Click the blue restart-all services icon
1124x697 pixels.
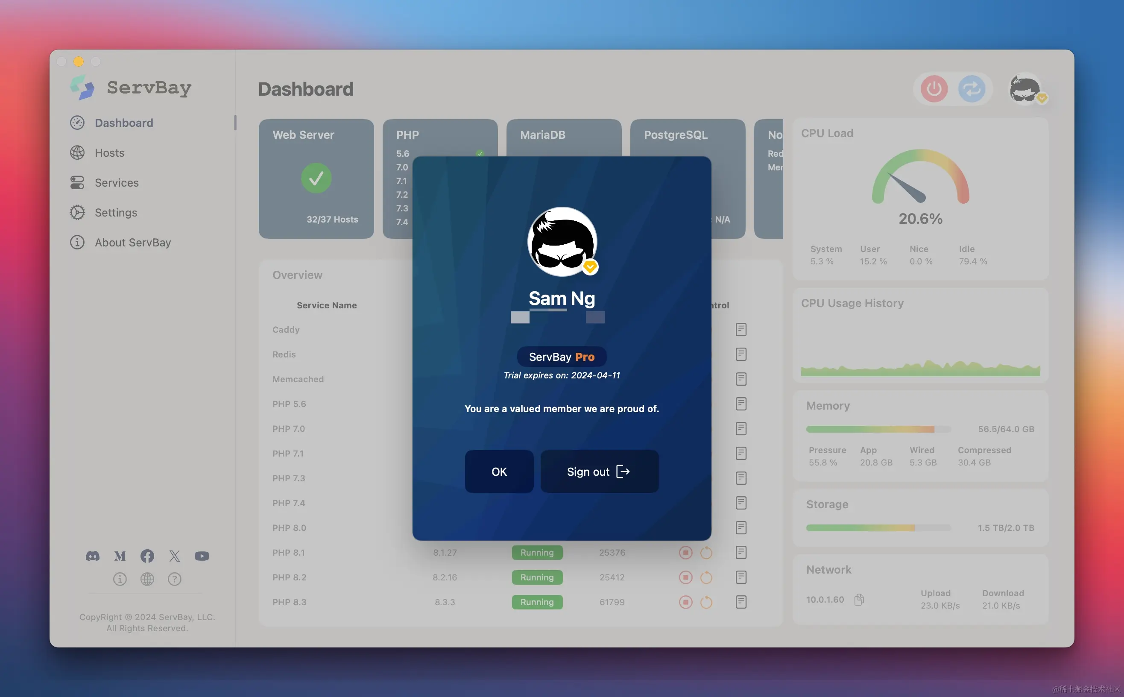pyautogui.click(x=972, y=88)
